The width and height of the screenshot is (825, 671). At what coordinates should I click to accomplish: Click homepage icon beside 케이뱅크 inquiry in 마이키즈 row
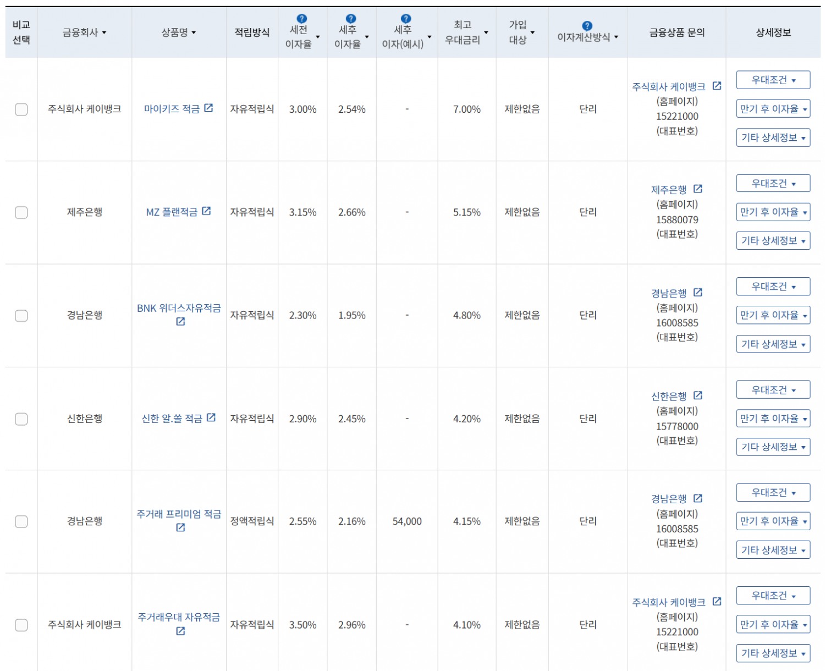pyautogui.click(x=717, y=86)
